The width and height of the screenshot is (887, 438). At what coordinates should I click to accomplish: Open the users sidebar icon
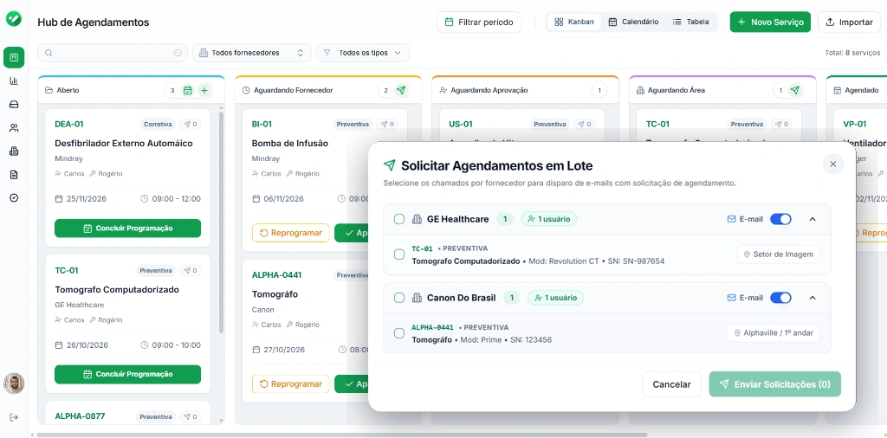pos(14,128)
